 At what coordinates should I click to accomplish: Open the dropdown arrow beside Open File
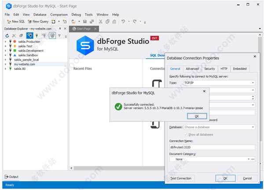(x=79, y=22)
